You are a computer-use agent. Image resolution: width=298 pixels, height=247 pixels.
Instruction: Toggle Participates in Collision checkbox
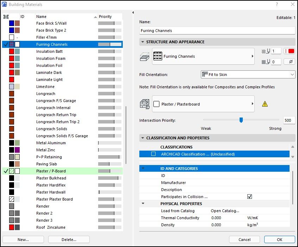[x=249, y=197]
